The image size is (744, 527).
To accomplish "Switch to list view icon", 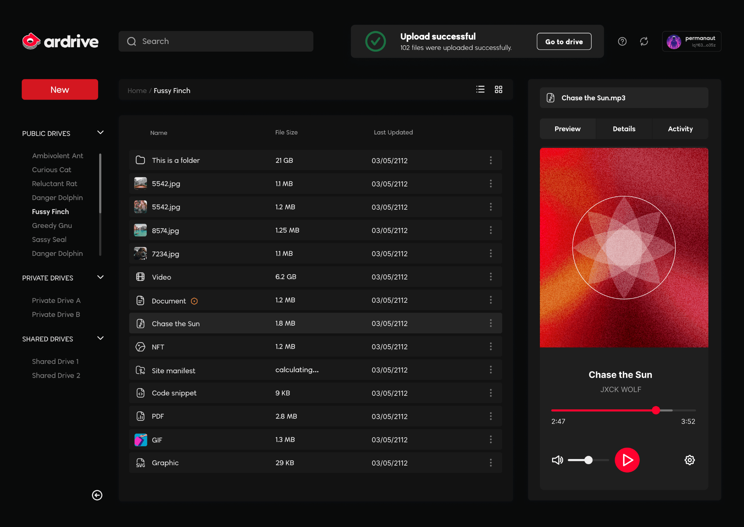I will click(x=480, y=89).
